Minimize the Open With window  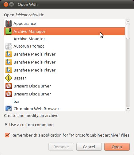(x=12, y=5)
